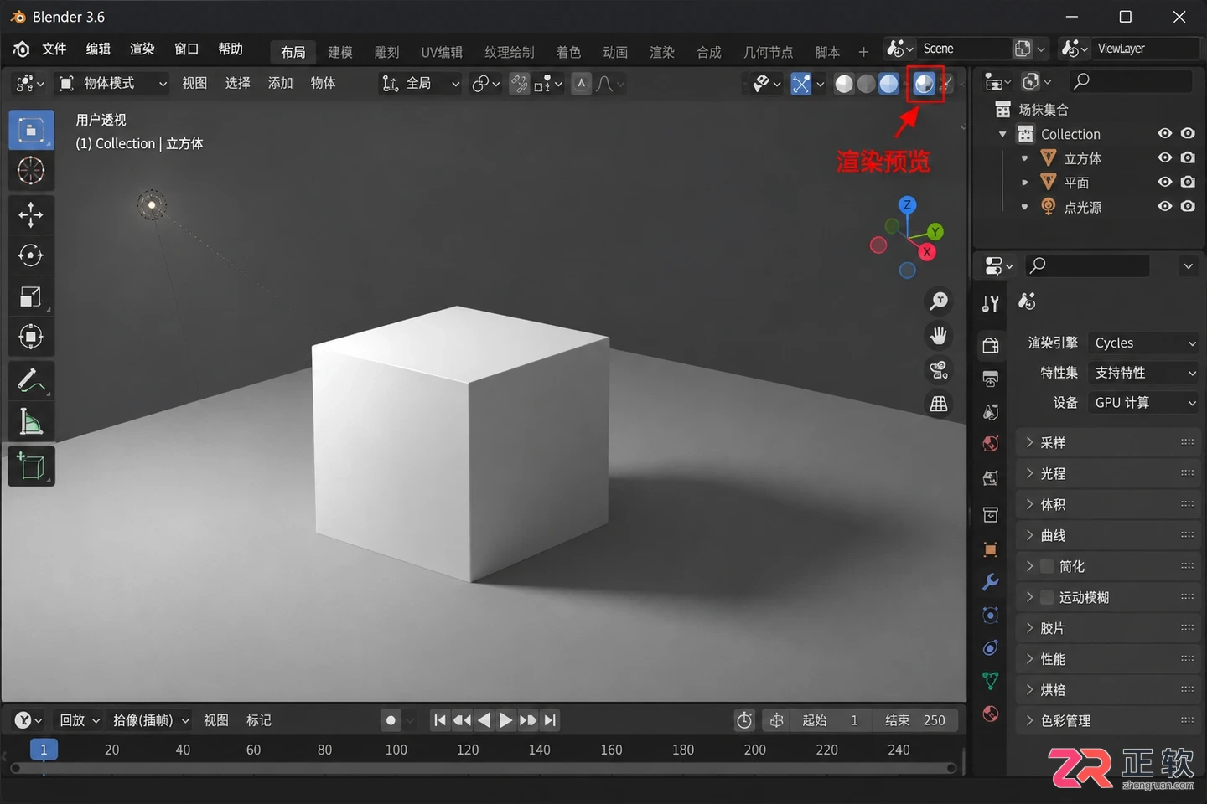The height and width of the screenshot is (804, 1207).
Task: Select the Cursor tool in left toolbar
Action: pos(31,171)
